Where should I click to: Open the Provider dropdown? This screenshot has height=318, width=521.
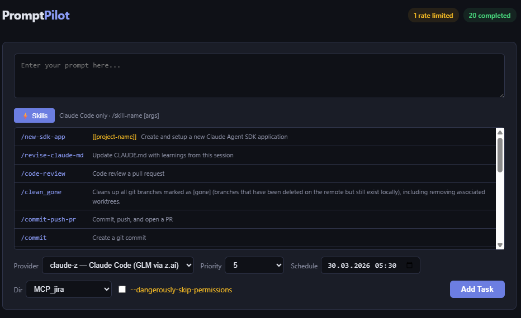point(118,266)
